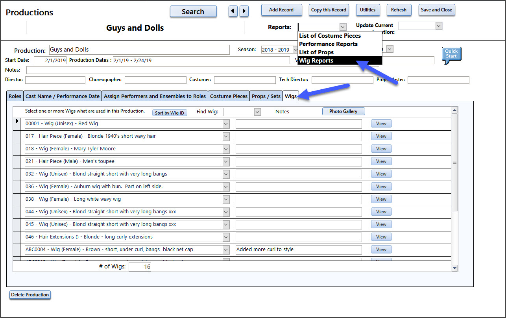This screenshot has width=506, height=318.
Task: Expand dropdown for 036 Auburn wig row
Action: (x=226, y=187)
